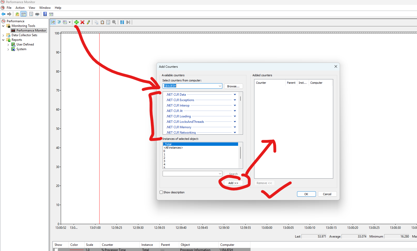Click the View Current Activity graph icon

point(53,22)
